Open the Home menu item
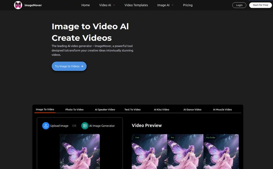 click(x=86, y=5)
